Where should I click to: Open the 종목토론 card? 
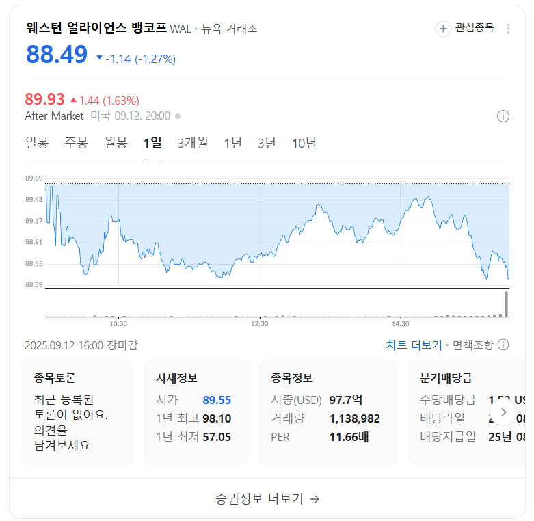[x=78, y=412]
